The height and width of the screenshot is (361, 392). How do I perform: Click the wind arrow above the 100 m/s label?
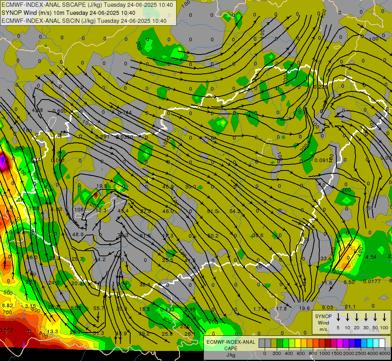tap(384, 317)
